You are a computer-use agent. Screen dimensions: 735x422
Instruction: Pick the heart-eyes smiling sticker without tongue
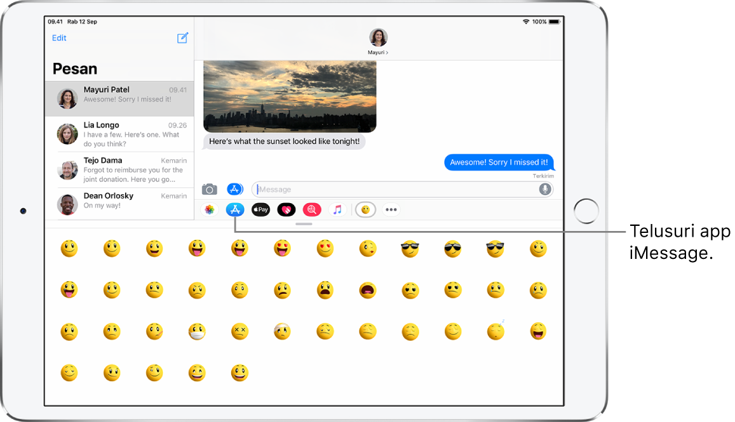coord(325,249)
